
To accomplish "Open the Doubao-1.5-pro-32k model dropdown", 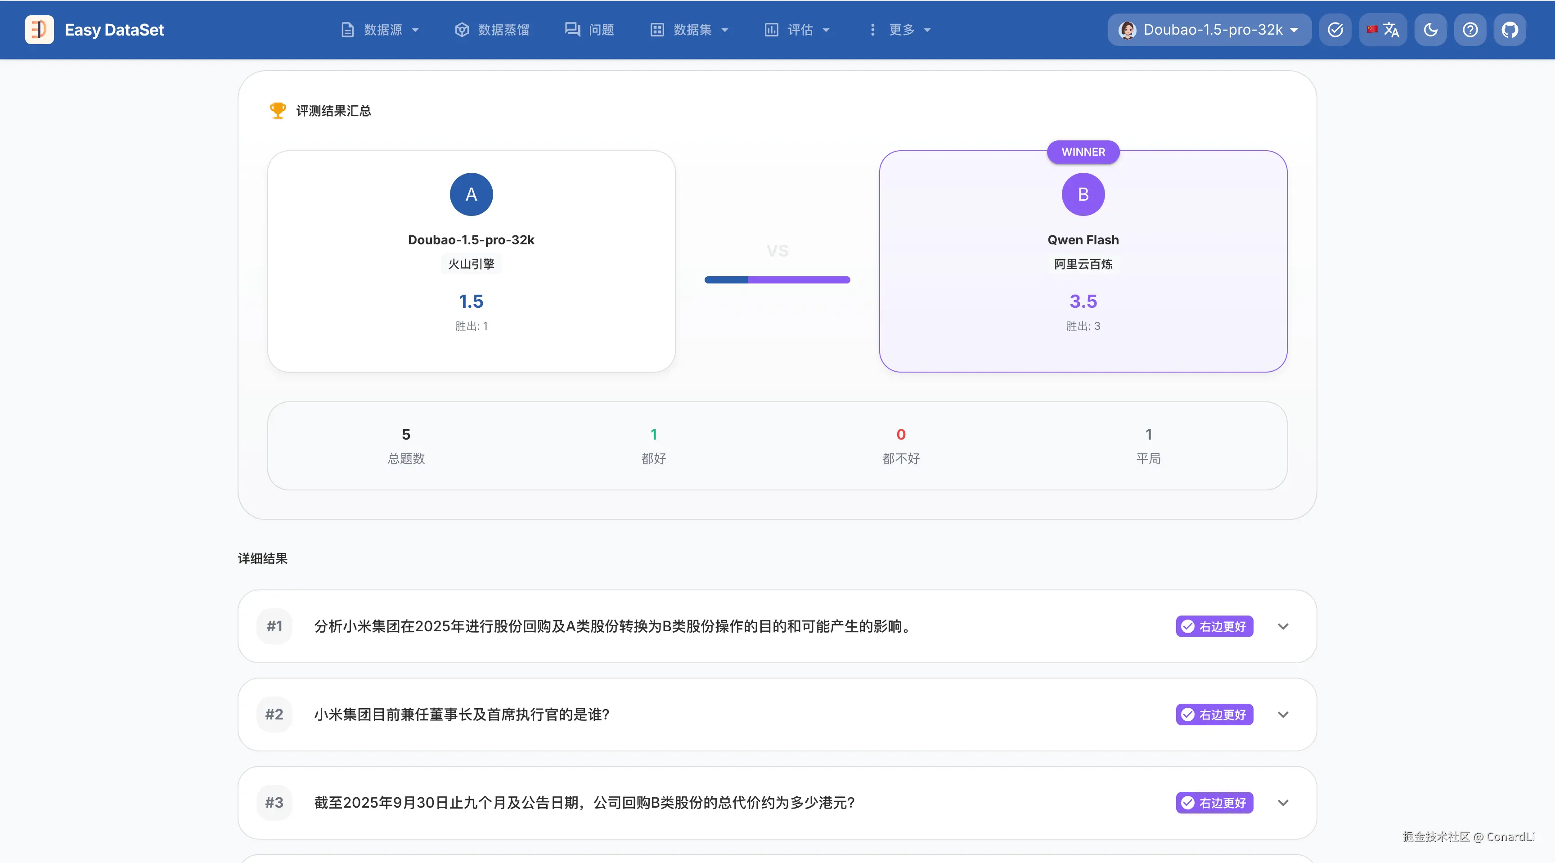I will [x=1209, y=30].
